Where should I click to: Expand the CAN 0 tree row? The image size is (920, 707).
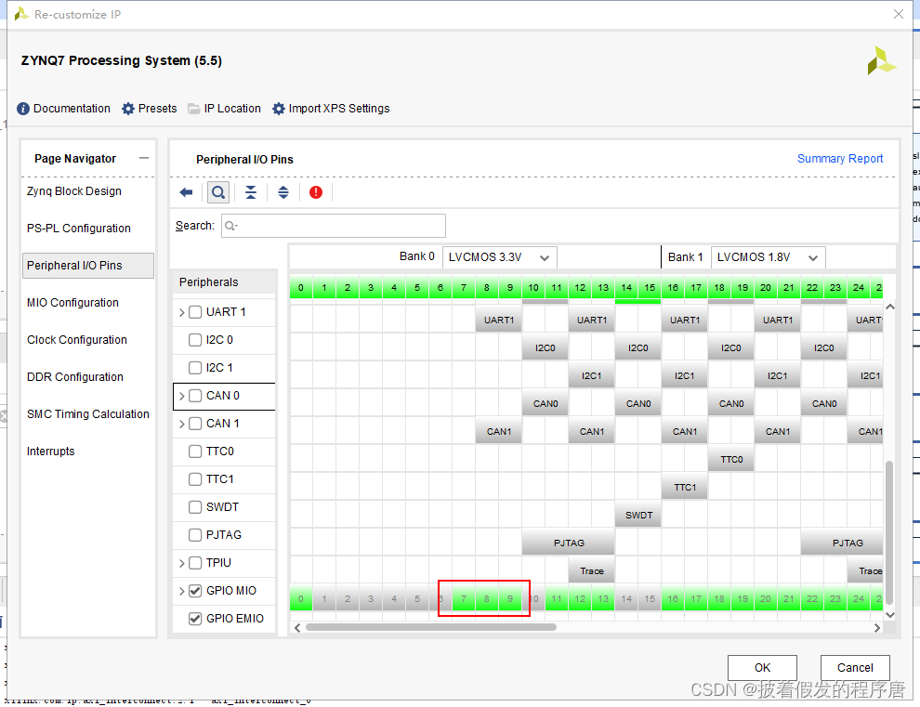tap(182, 396)
